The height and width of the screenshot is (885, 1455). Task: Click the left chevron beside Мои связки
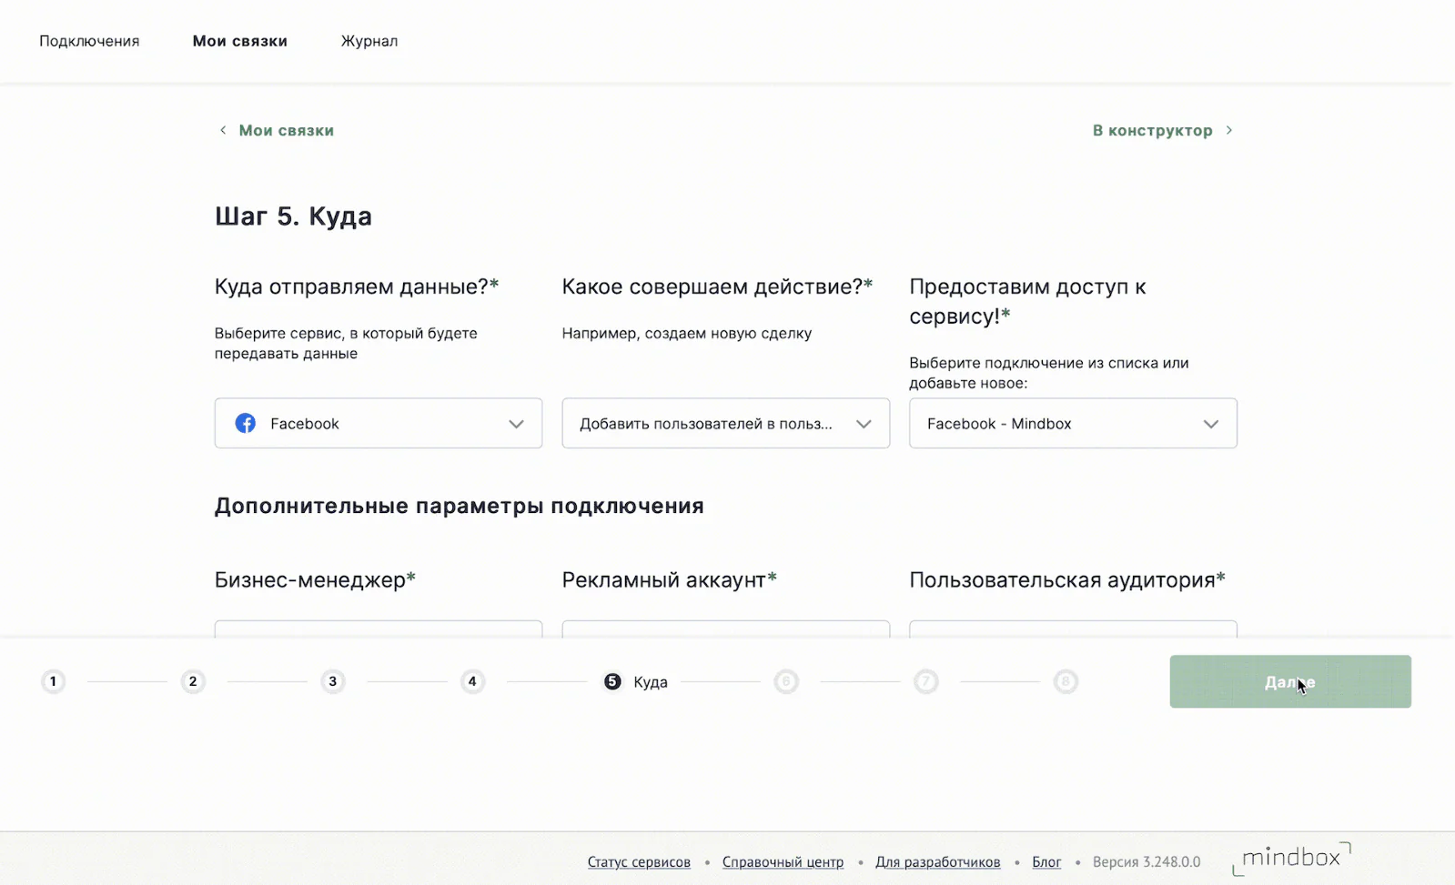pyautogui.click(x=223, y=130)
